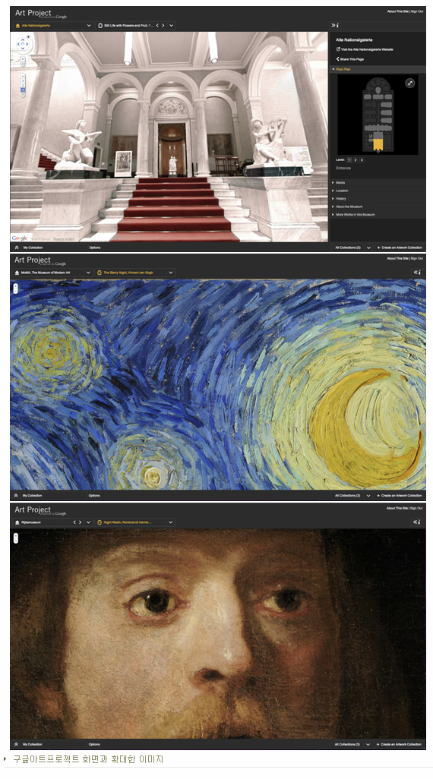
Task: Expand the History section
Action: [378, 199]
